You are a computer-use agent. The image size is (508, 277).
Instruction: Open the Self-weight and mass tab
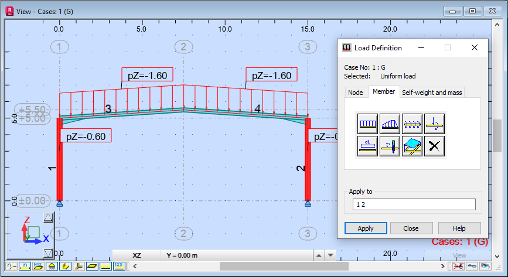pyautogui.click(x=432, y=93)
